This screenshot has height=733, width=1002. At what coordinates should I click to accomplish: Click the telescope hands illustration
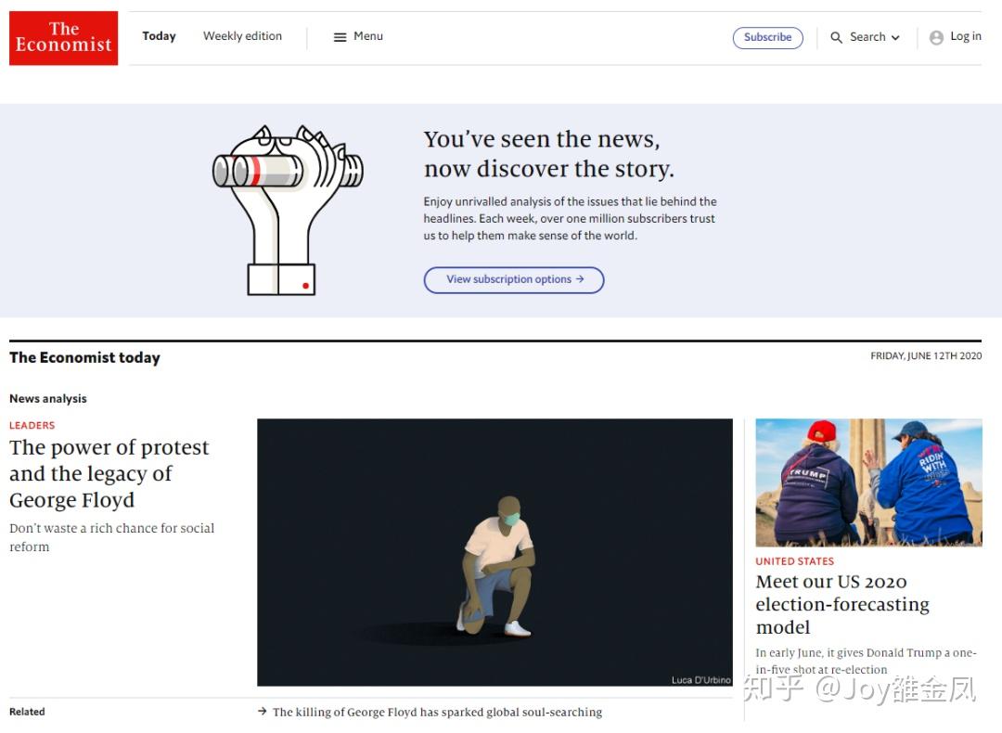click(288, 211)
